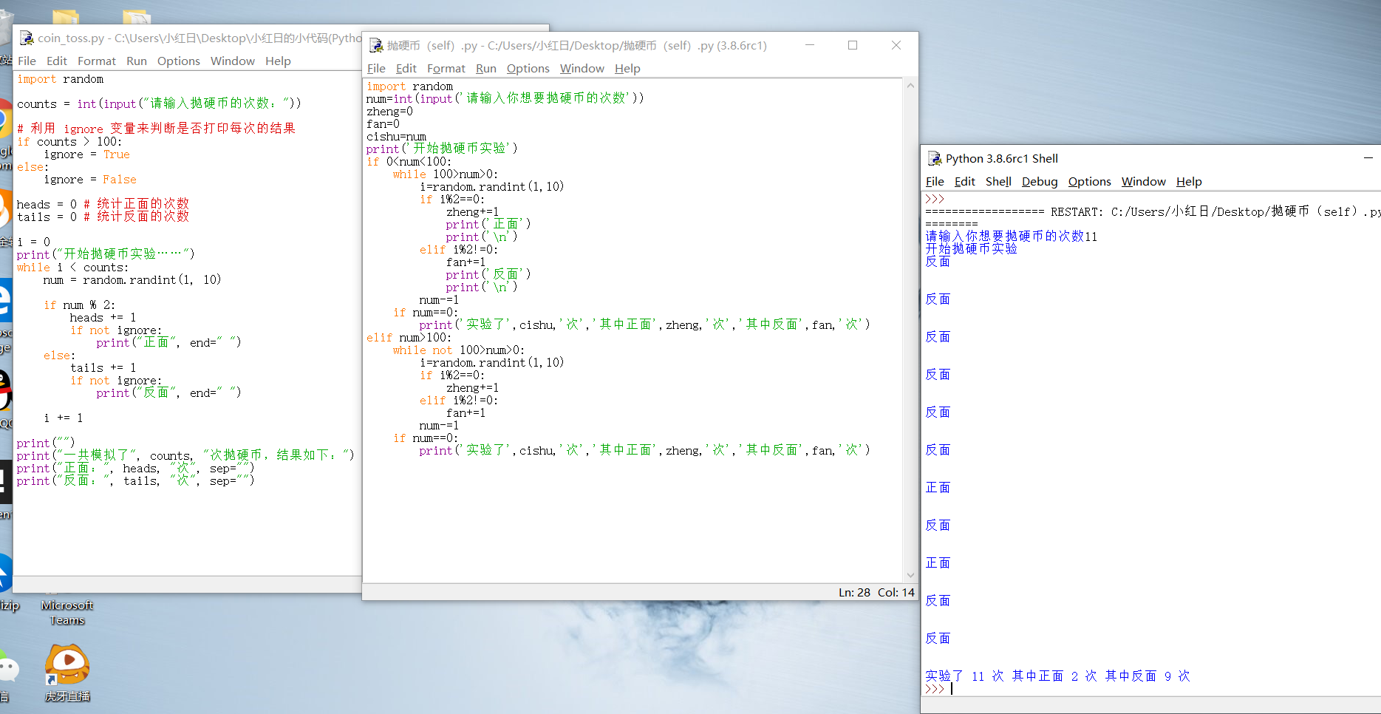
Task: Open Help menu in 抛硬币 (self).py editor
Action: (627, 68)
